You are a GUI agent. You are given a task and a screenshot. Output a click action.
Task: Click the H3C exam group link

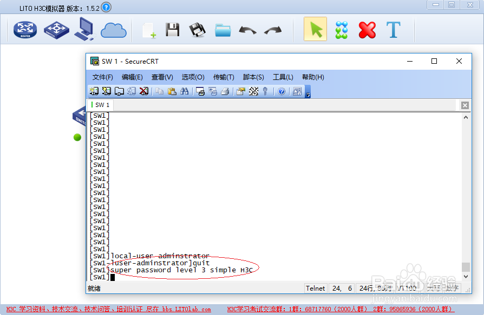point(341,309)
